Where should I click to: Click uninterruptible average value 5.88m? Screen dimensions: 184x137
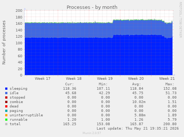(x=140, y=115)
